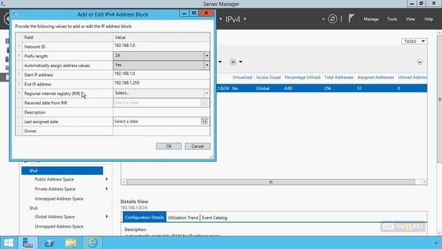
Task: Expand the collapsed section chevron in IPv4 panel
Action: 420,62
